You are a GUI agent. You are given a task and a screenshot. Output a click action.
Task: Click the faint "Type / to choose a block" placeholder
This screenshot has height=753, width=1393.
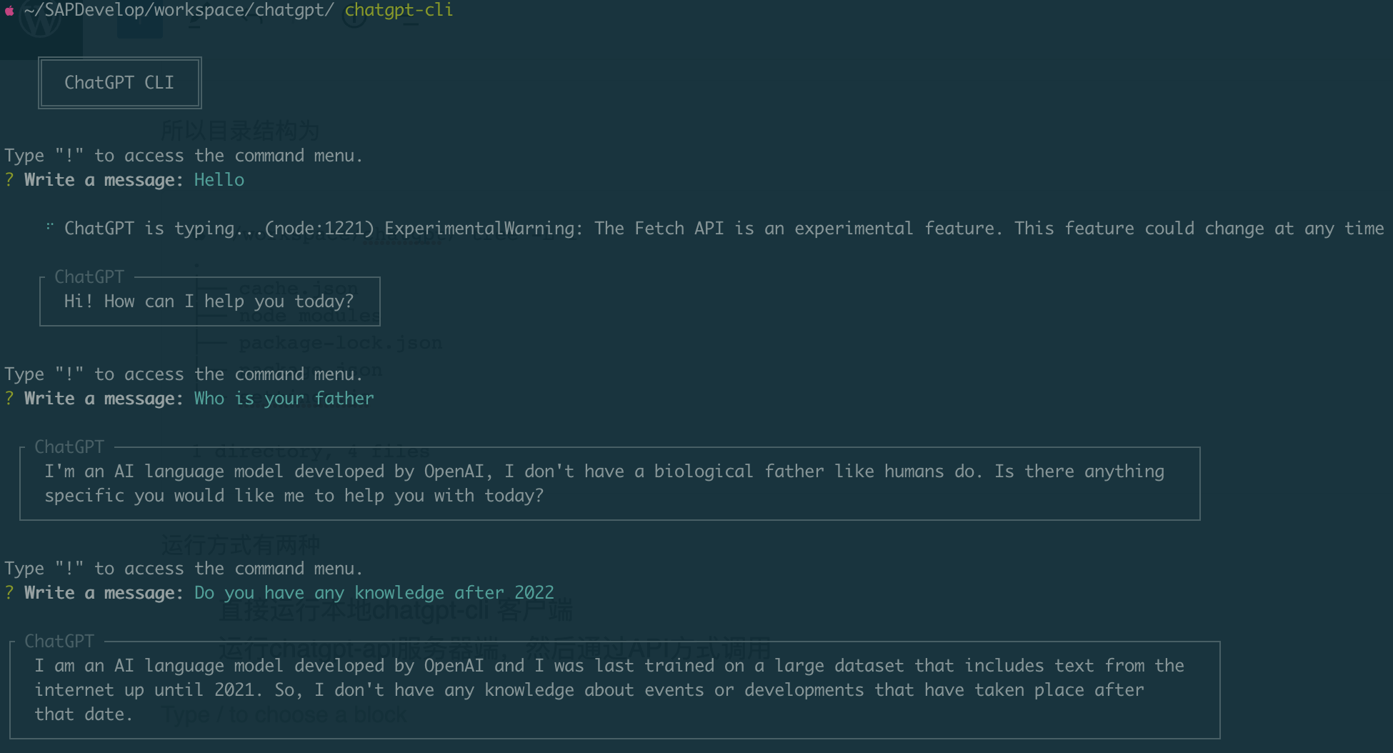pos(284,714)
